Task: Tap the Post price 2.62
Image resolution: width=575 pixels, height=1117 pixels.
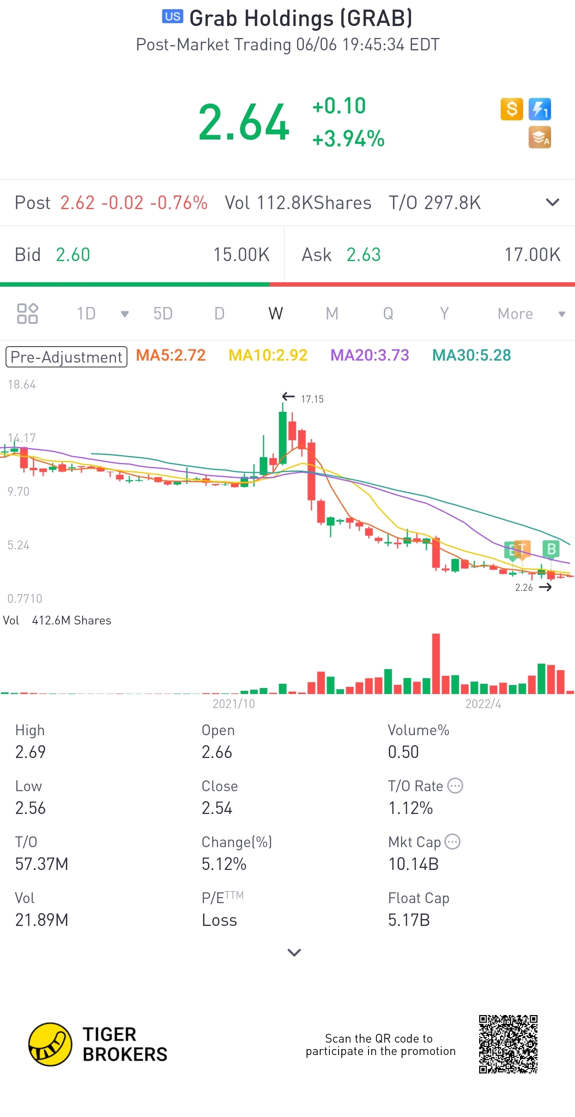Action: coord(77,203)
